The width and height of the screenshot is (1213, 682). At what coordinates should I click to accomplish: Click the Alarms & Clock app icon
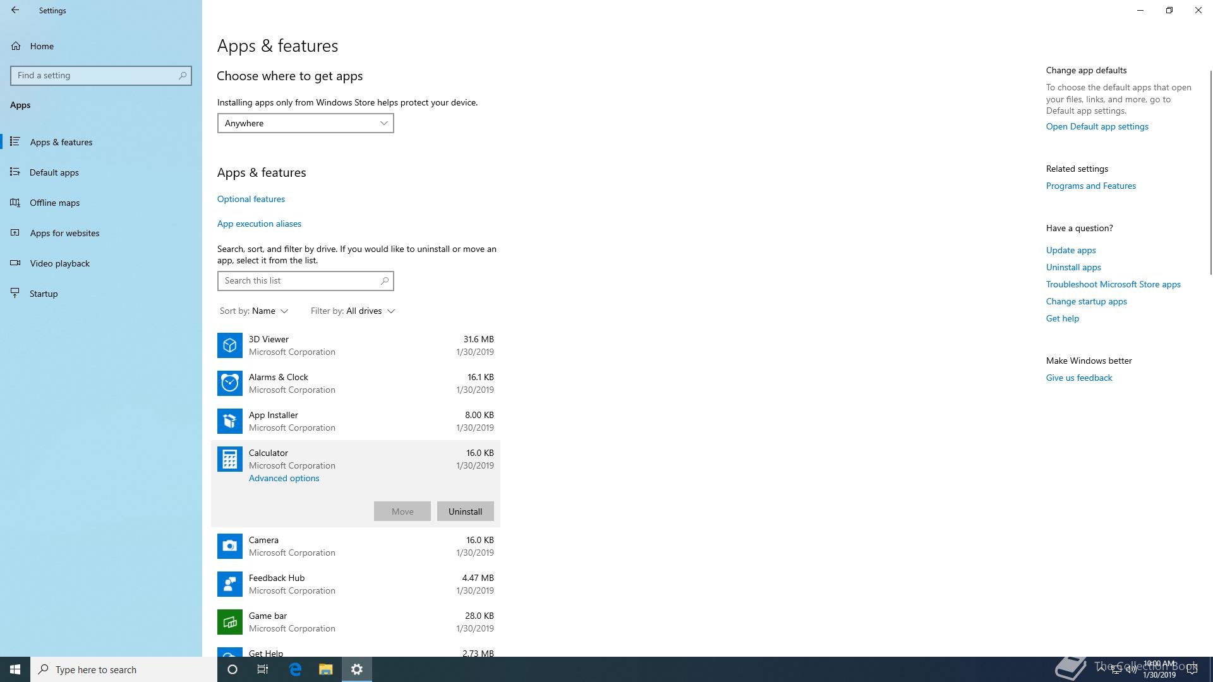[230, 383]
